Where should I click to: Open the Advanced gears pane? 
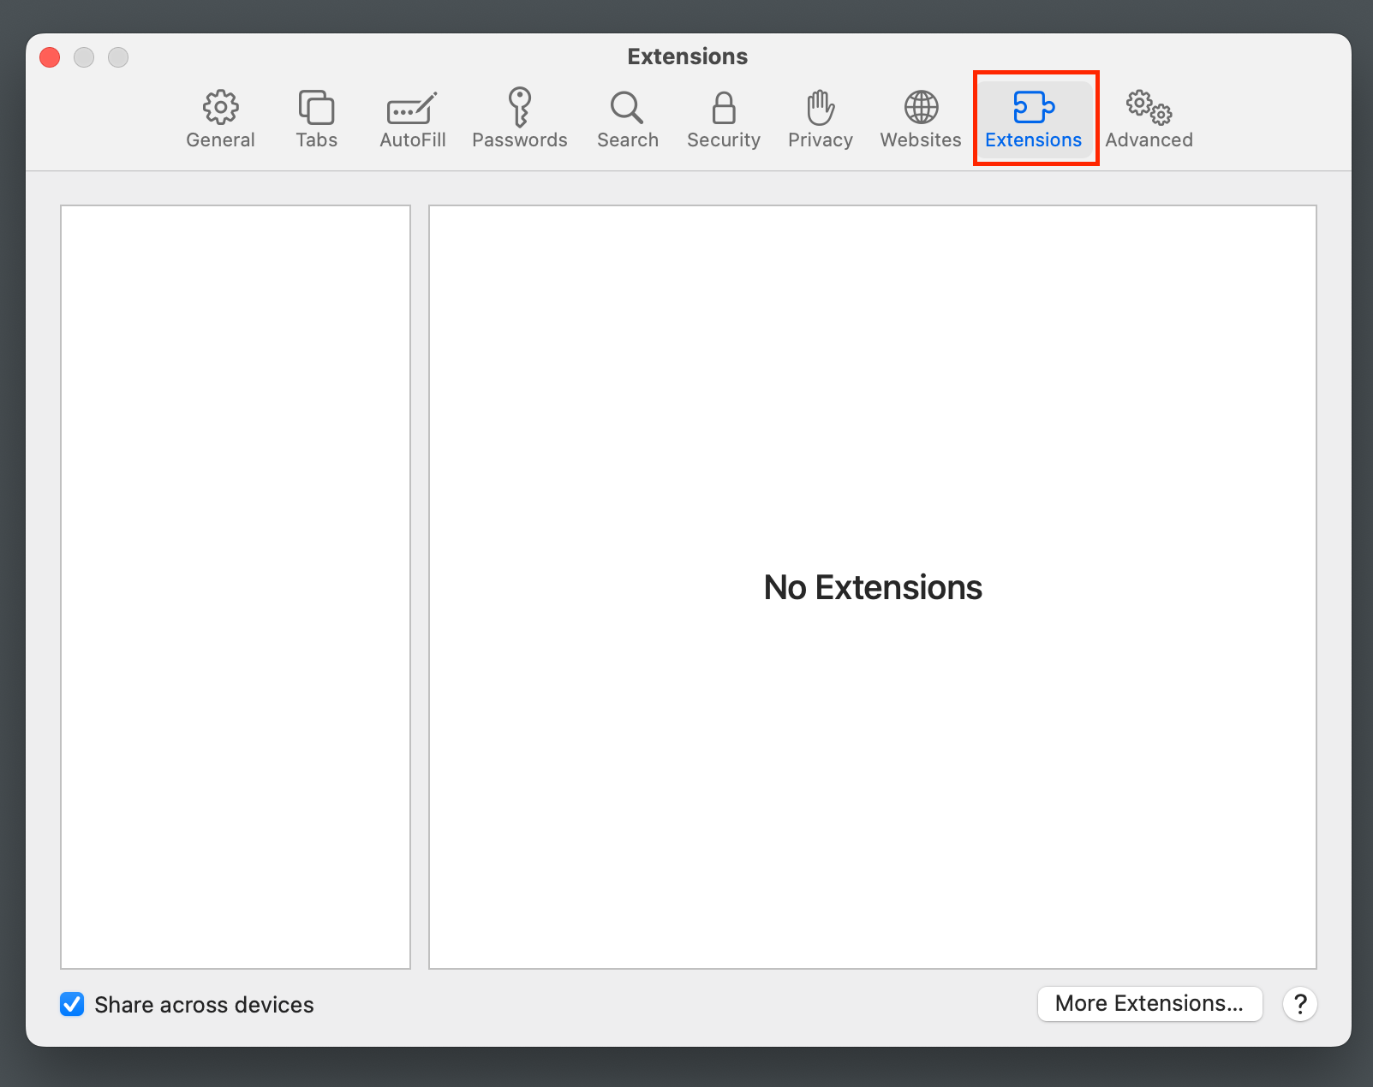[1149, 119]
